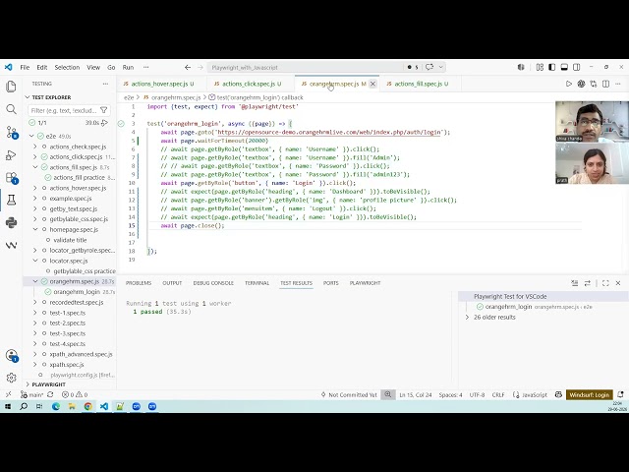
Task: Toggle the chat icon in title bar
Action: [429, 67]
